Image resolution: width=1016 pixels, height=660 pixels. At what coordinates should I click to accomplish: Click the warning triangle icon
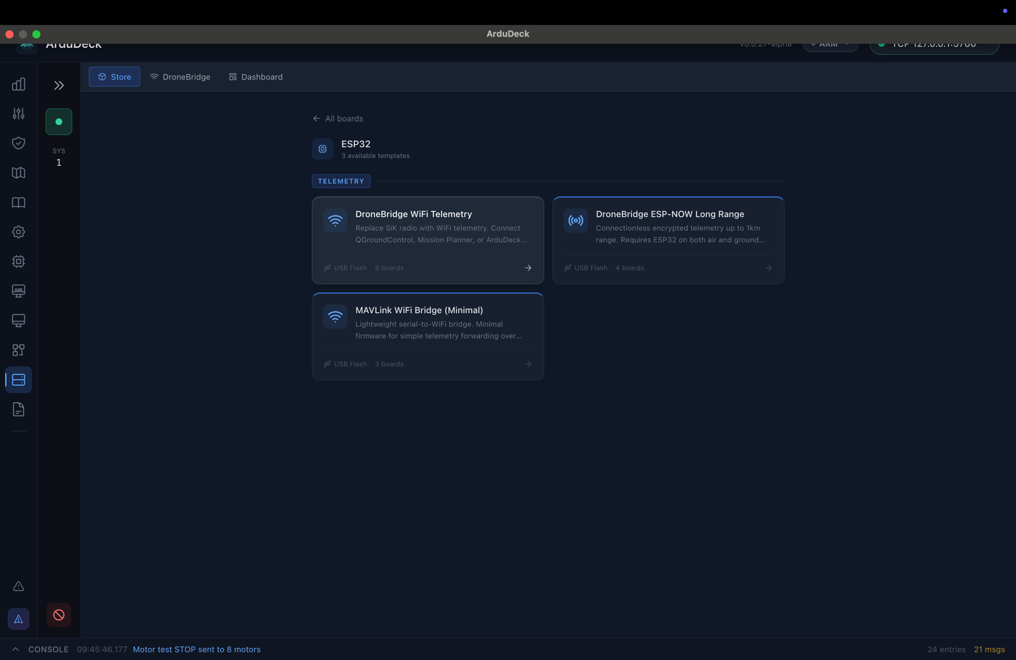click(x=18, y=586)
